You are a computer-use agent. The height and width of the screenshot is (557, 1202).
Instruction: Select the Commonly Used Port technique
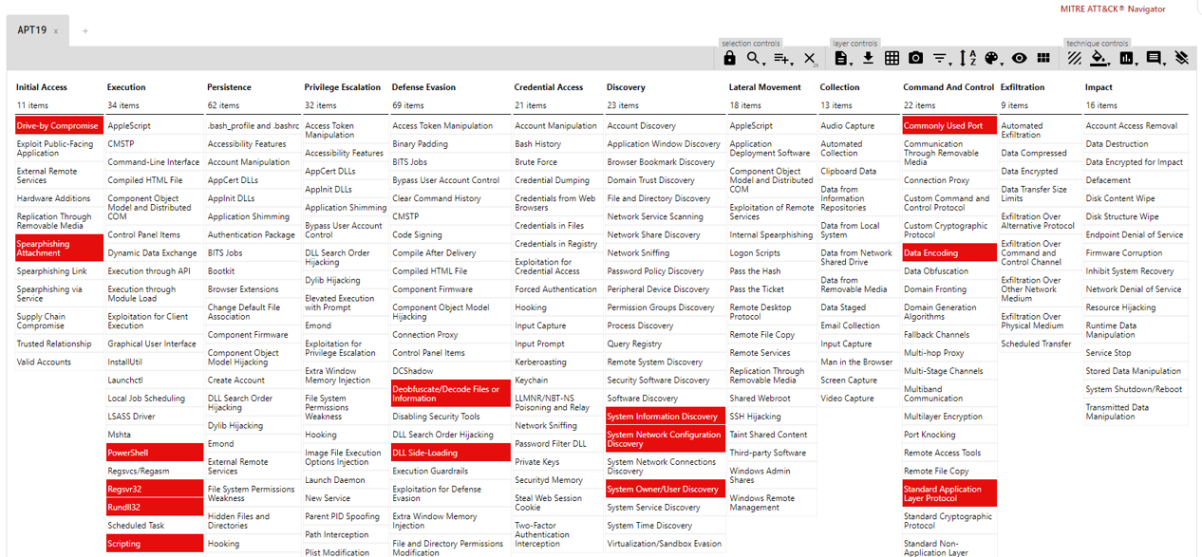click(x=949, y=125)
